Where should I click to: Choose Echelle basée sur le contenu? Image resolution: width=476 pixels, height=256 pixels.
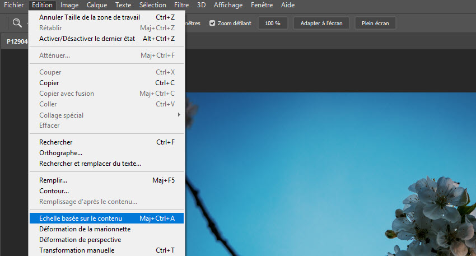tap(106, 218)
